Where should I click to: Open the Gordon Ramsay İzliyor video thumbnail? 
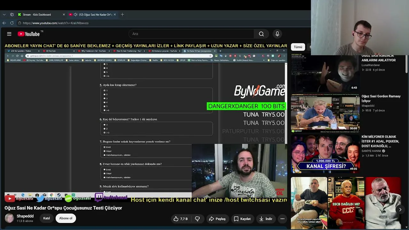point(325,113)
